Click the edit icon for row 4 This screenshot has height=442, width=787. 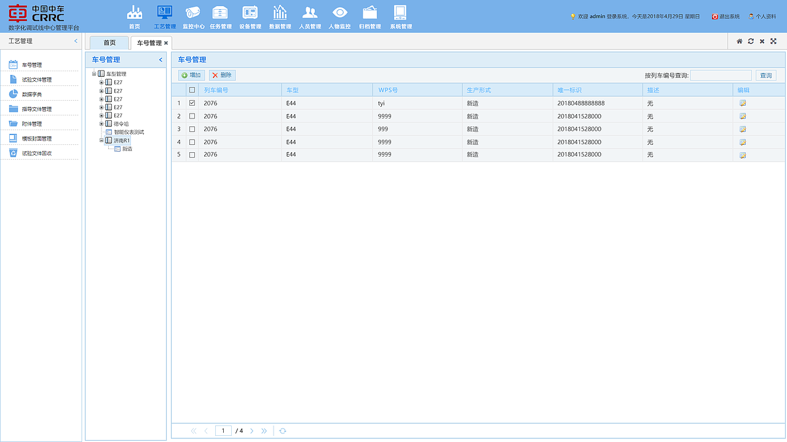[743, 142]
